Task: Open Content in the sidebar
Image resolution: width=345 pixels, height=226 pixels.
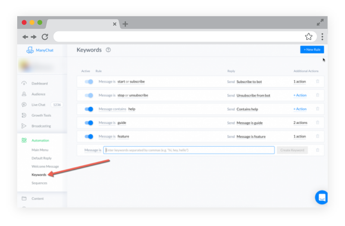Action: click(37, 198)
